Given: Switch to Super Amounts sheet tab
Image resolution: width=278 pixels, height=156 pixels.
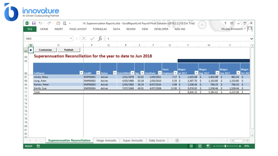Looking at the screenshot, I should click(x=133, y=140).
